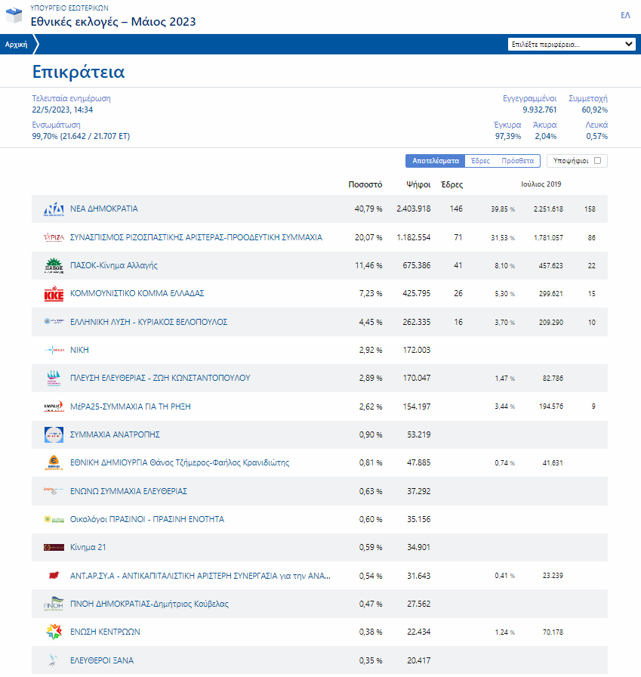The image size is (641, 677).
Task: Open the Επιλέξτε περιφέρεια dropdown
Action: [572, 45]
